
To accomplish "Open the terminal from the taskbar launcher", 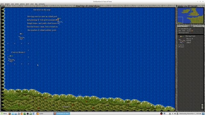I will [x=28, y=114].
